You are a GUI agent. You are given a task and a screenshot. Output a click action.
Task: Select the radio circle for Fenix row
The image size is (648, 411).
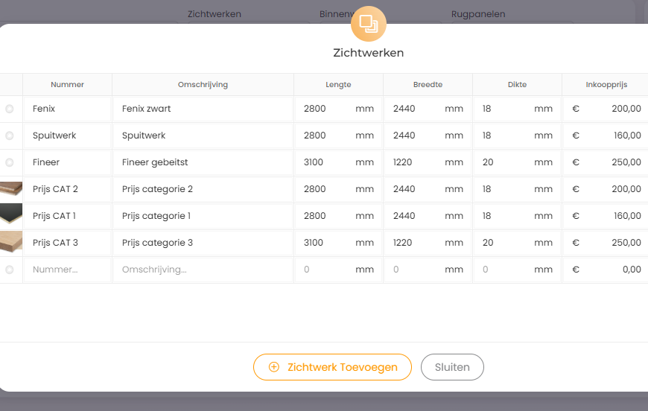(x=10, y=109)
